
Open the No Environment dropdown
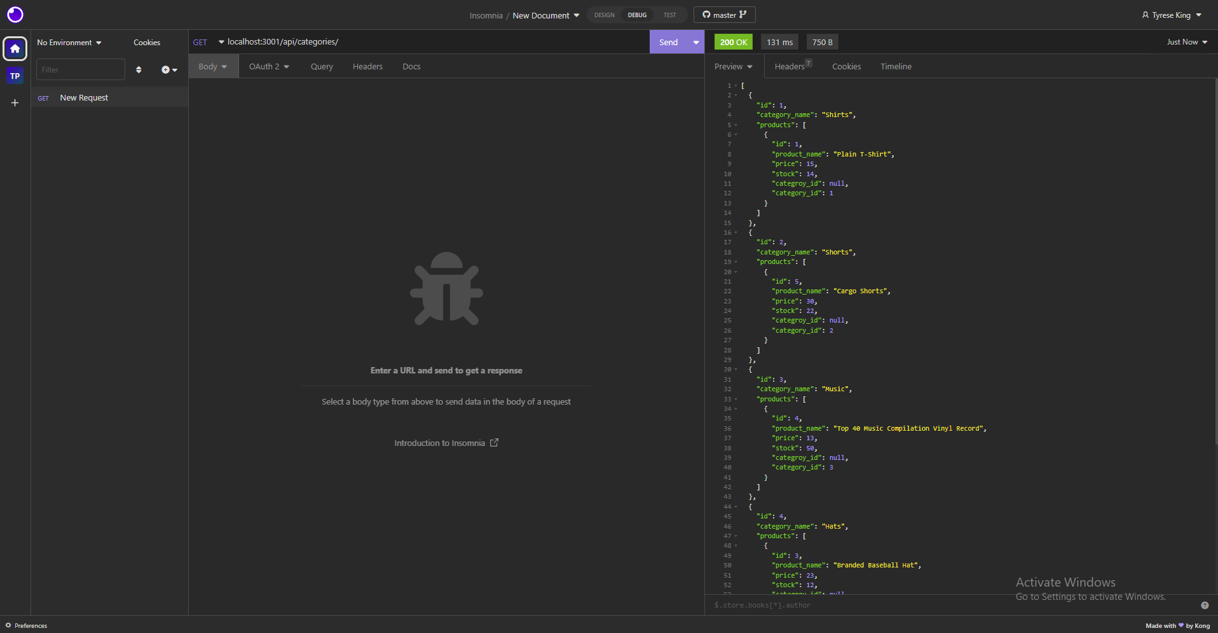pyautogui.click(x=69, y=43)
